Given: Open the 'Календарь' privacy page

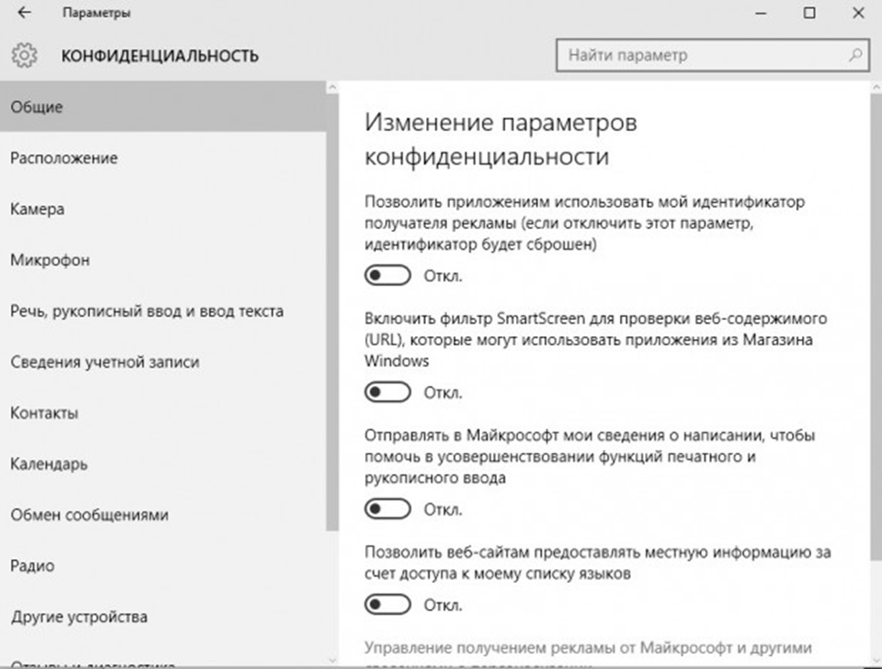Looking at the screenshot, I should (x=49, y=464).
